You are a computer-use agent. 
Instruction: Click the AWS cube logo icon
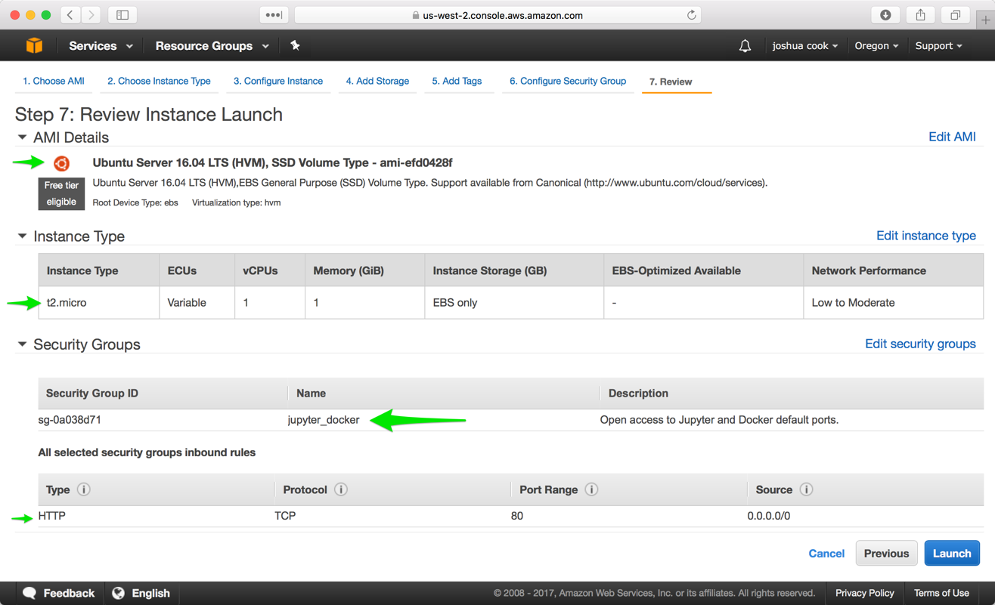pyautogui.click(x=34, y=45)
